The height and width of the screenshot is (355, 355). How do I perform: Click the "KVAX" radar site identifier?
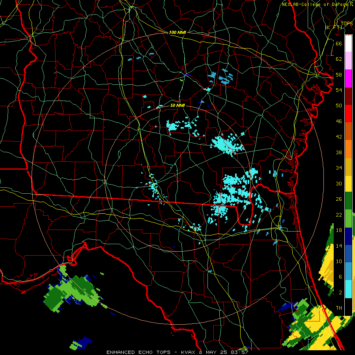tap(189, 352)
